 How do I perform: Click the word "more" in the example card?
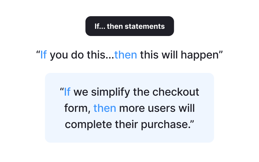pos(131,108)
